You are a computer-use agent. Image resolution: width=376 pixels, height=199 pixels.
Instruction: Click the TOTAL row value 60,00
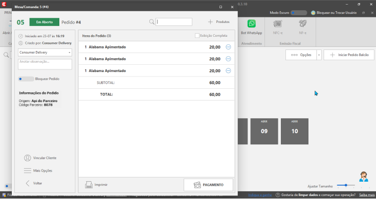click(x=215, y=94)
